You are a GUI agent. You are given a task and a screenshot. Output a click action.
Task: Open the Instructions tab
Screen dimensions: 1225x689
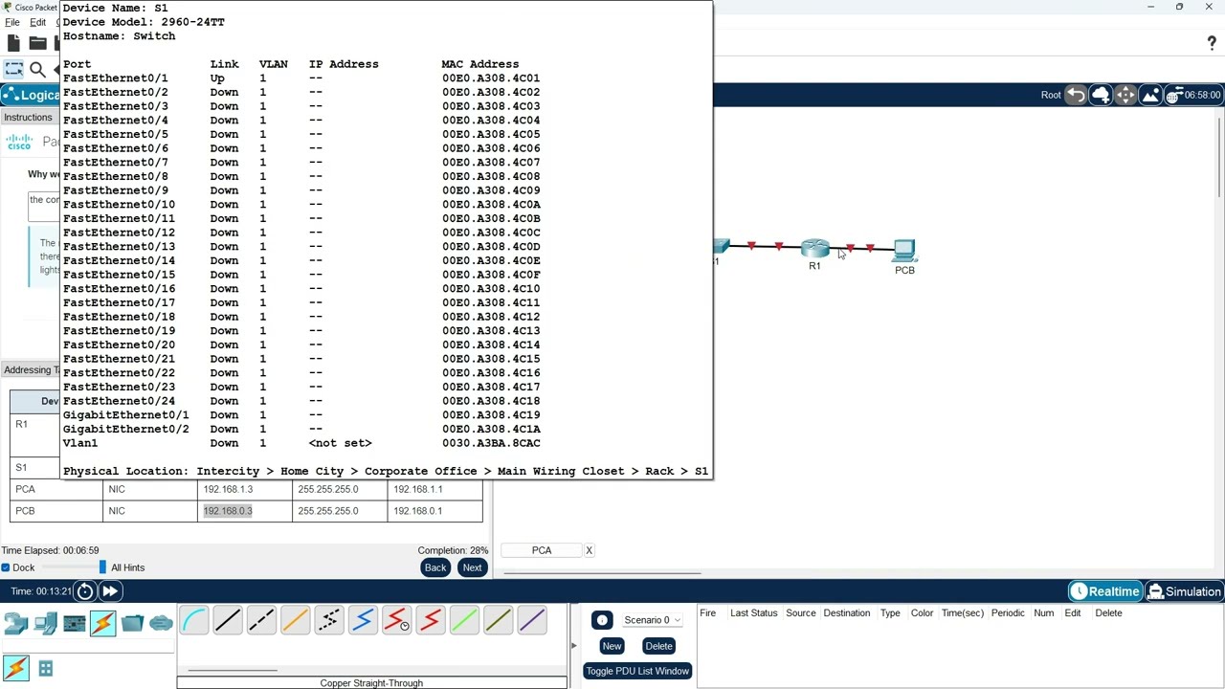click(28, 117)
